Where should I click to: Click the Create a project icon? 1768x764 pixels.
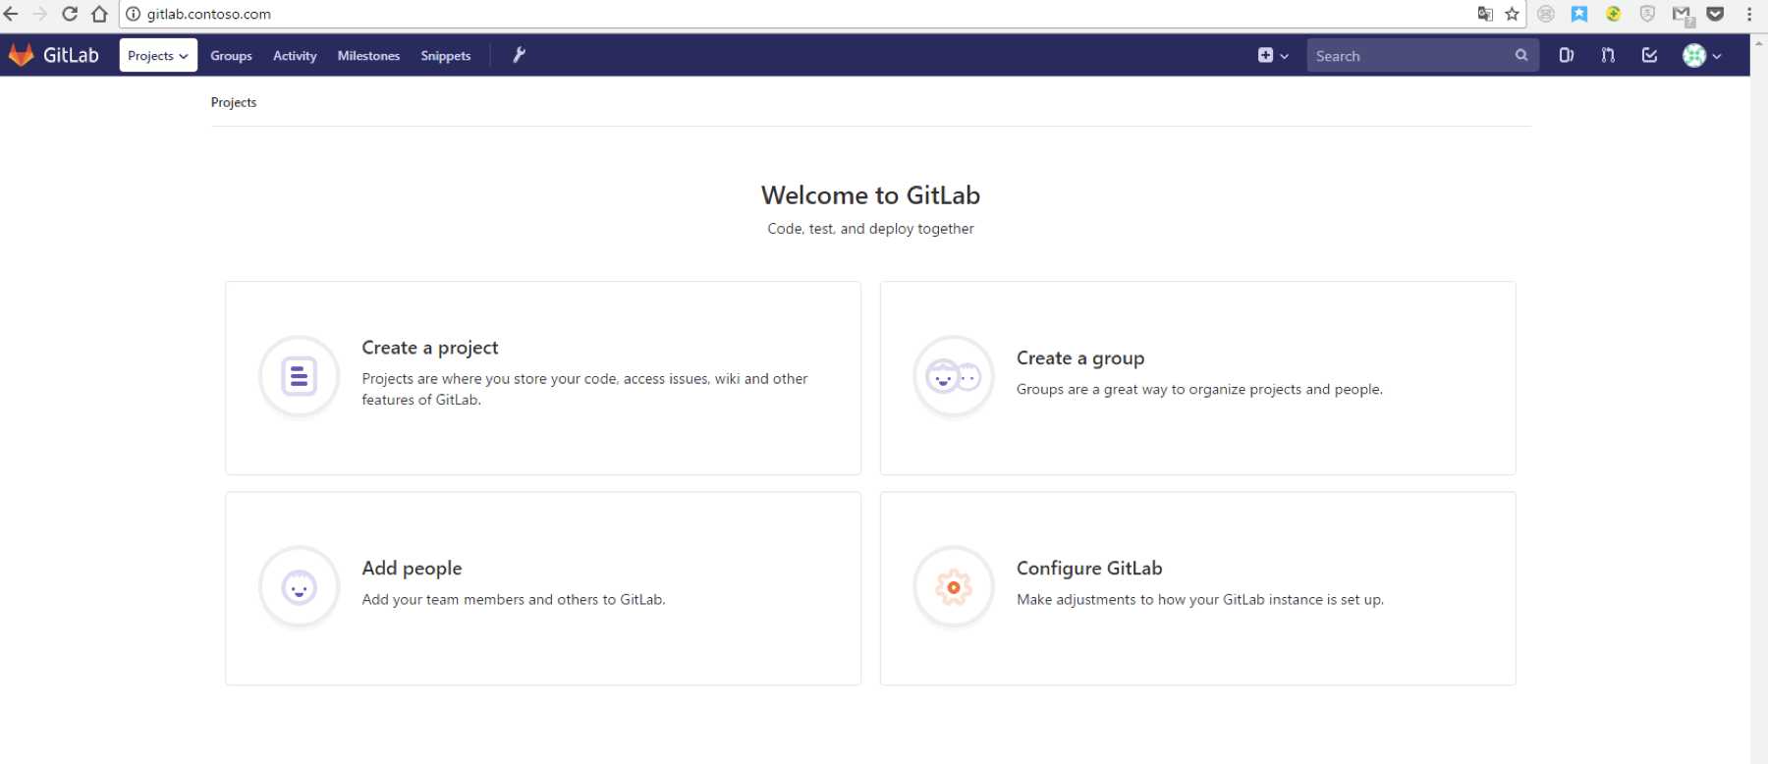tap(299, 376)
